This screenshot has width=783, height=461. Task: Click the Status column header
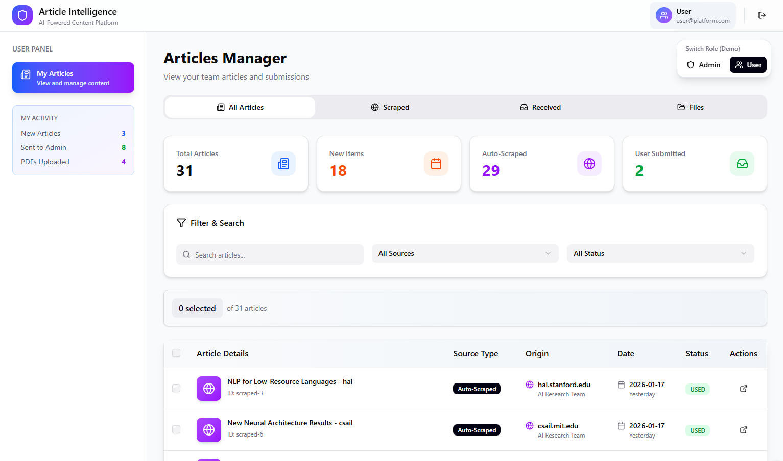click(x=697, y=353)
